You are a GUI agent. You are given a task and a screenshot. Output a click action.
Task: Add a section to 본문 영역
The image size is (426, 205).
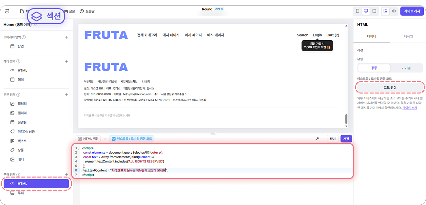pos(67,95)
